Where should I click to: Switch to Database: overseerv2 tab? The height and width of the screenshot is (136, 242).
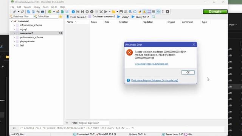pyautogui.click(x=102, y=17)
